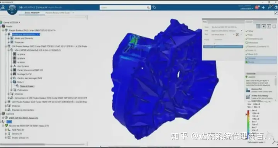Switch to second Carter document tab
The height and width of the screenshot is (148, 278).
click(58, 13)
